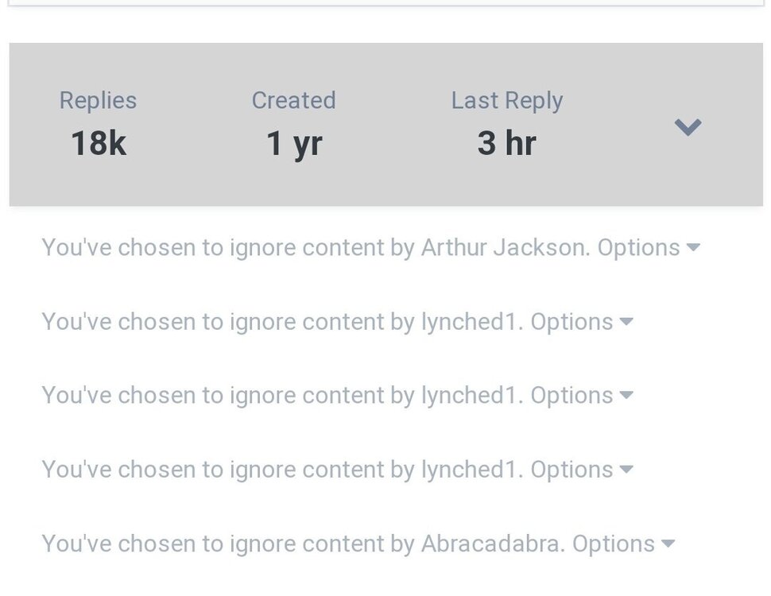The height and width of the screenshot is (596, 771).
Task: Click the Created value showing 1 yr
Action: tap(293, 143)
